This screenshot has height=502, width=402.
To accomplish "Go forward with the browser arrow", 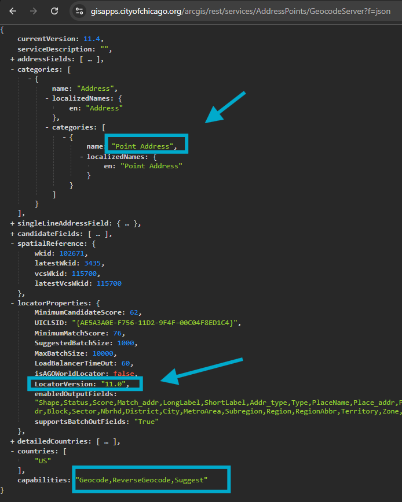I will pyautogui.click(x=34, y=11).
